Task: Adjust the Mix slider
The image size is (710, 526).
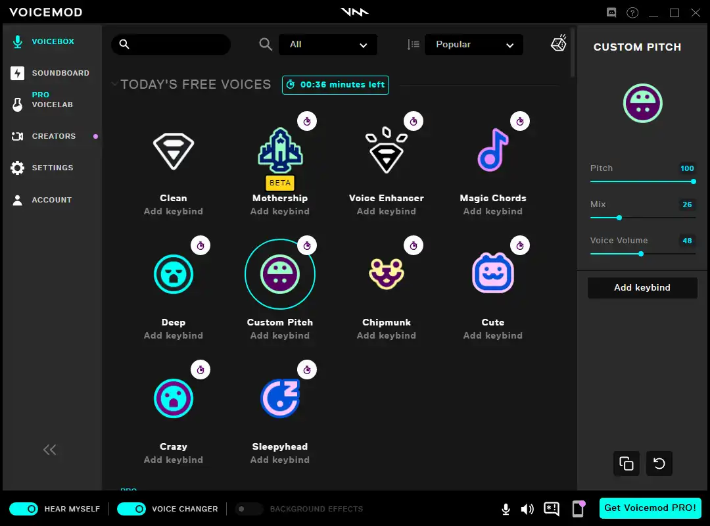Action: click(642, 218)
